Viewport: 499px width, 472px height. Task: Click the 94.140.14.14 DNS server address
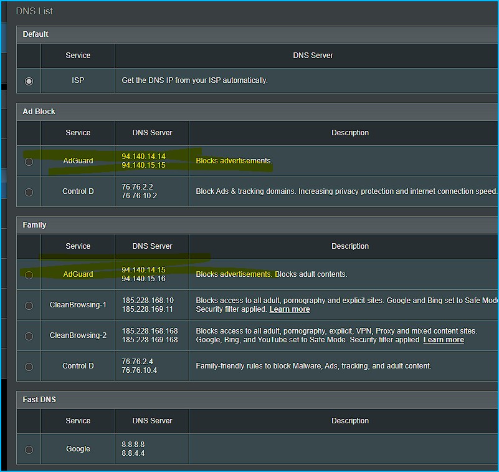143,157
